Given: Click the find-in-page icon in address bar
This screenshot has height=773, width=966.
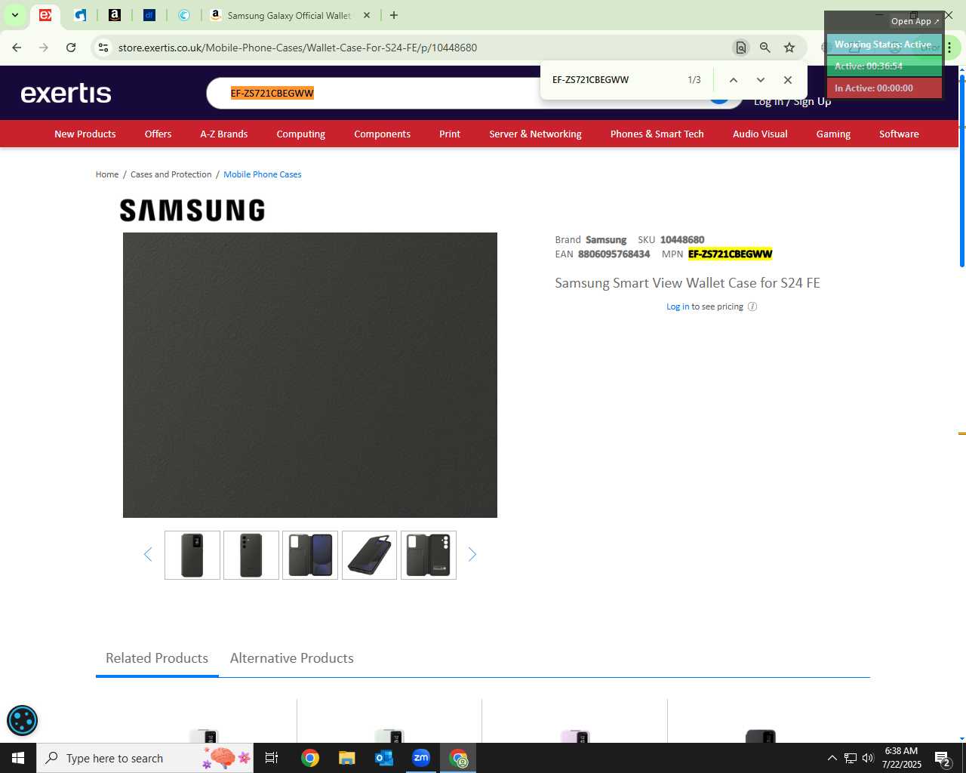Looking at the screenshot, I should [741, 48].
